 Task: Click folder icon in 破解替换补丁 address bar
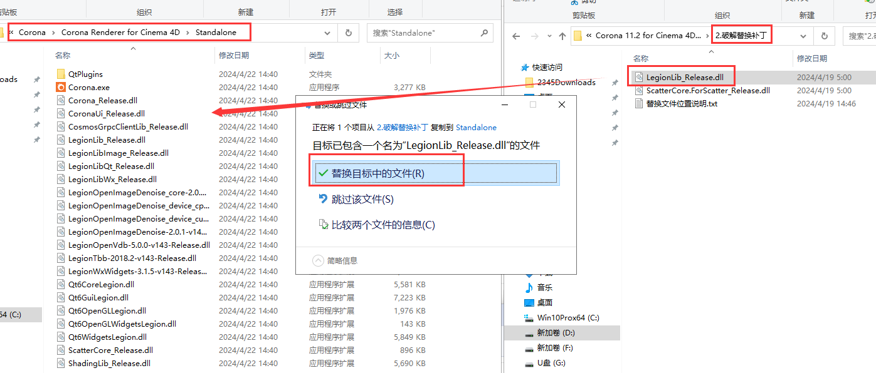[x=578, y=36]
